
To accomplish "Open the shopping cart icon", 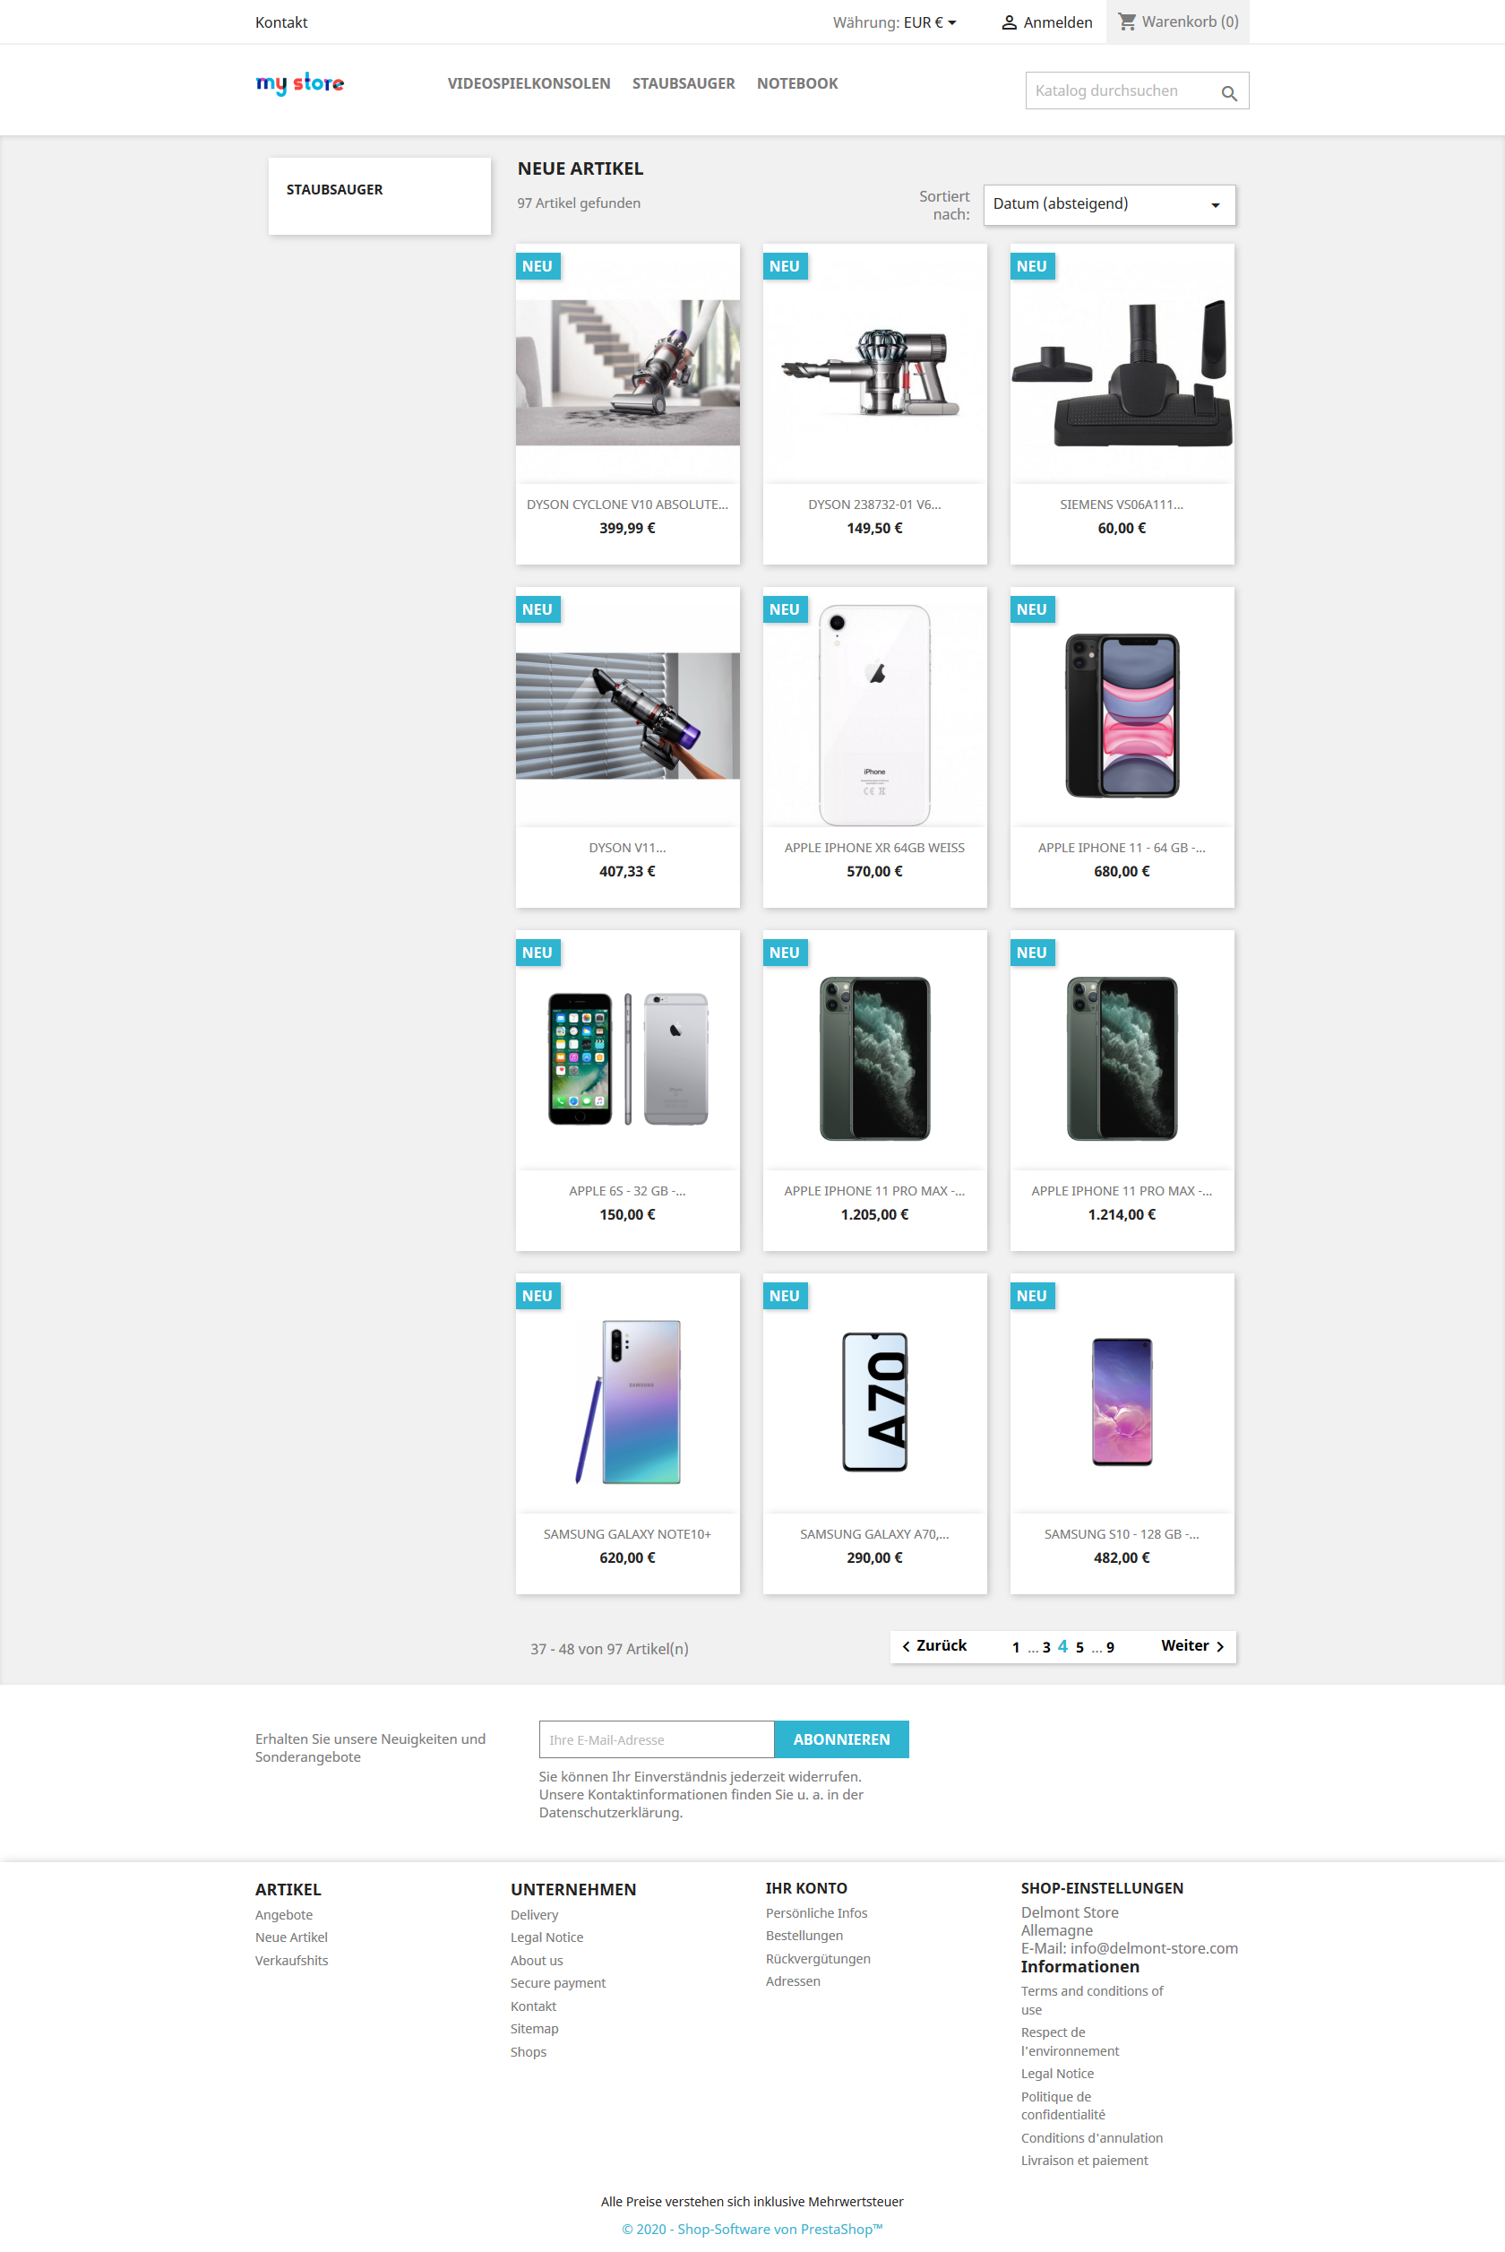I will (x=1127, y=22).
